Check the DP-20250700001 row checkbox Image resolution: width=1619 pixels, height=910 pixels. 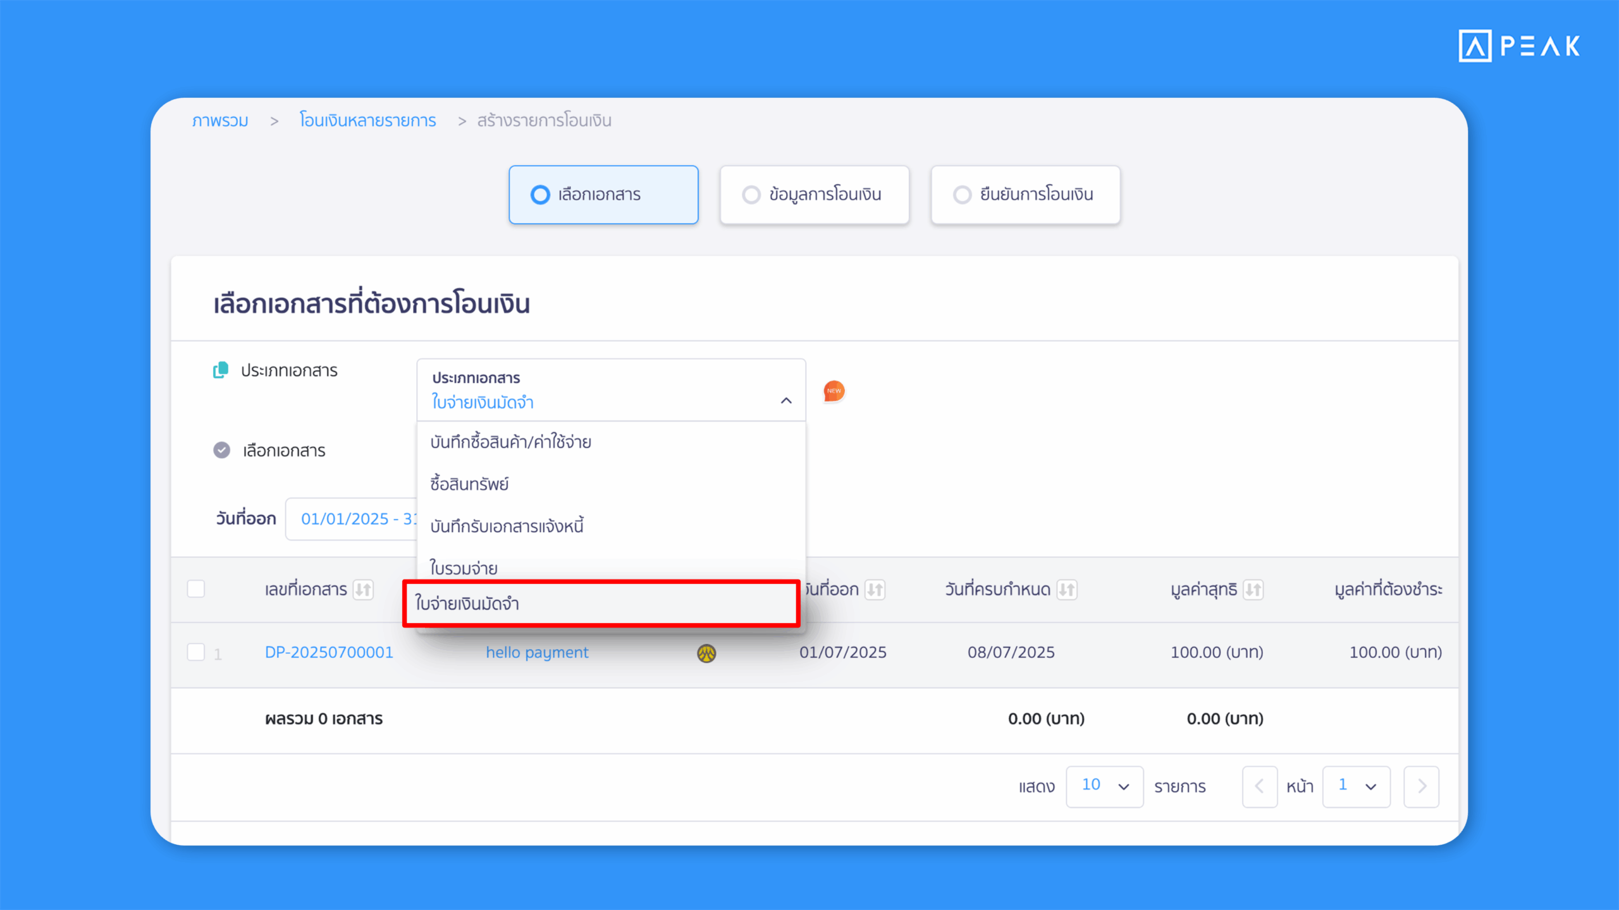(x=196, y=652)
